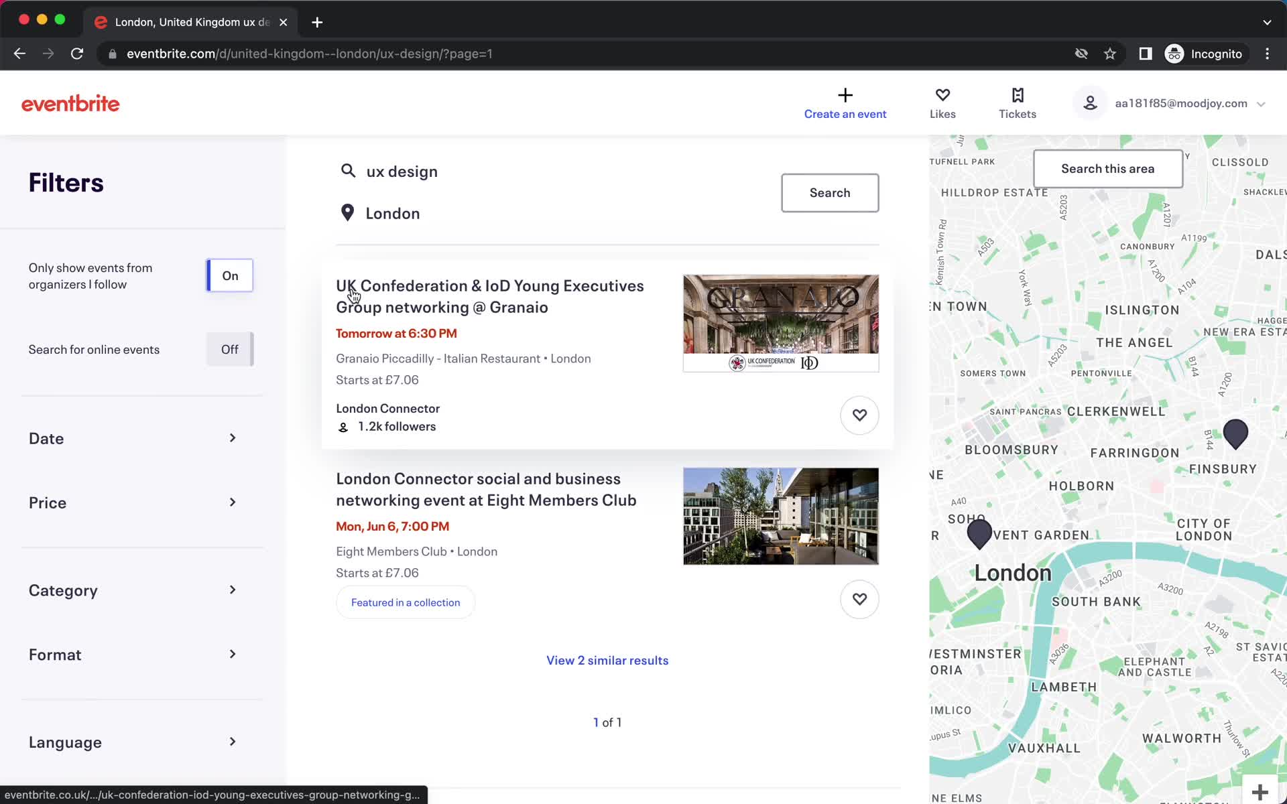Go back with browser back arrow
Screen dimensions: 1287x804
[x=19, y=54]
